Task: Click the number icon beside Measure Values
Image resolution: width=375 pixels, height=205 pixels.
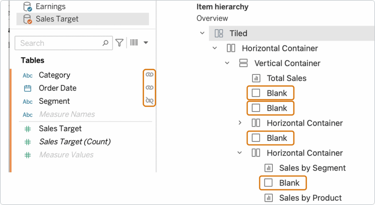Action: coord(27,155)
